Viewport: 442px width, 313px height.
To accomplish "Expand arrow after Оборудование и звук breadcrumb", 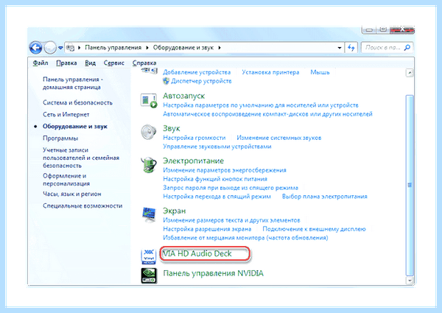I will (220, 48).
